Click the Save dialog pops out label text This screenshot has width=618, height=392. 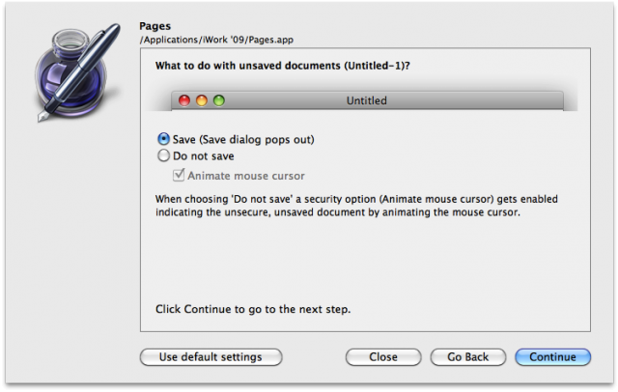click(243, 139)
